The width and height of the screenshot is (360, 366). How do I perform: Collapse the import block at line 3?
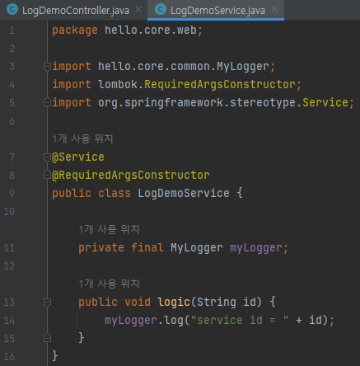(47, 67)
